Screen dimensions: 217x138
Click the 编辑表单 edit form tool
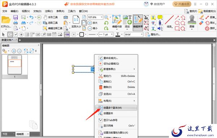[138, 22]
